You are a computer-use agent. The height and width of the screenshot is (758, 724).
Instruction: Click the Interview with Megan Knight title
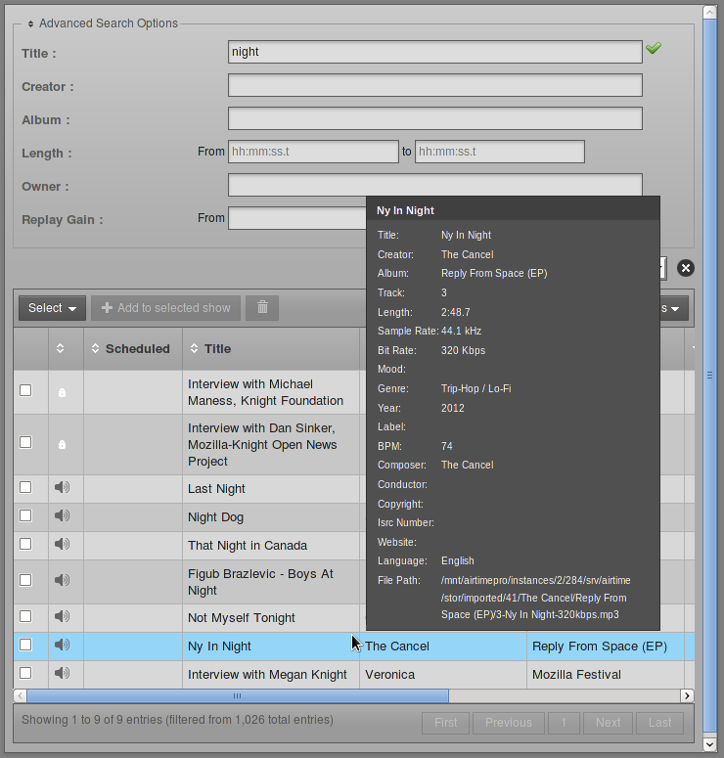coord(267,674)
